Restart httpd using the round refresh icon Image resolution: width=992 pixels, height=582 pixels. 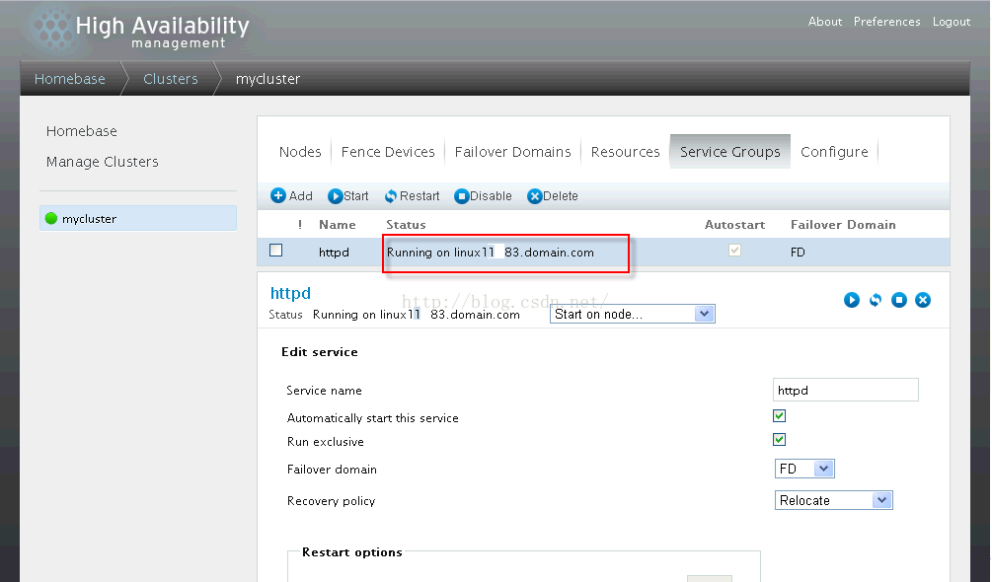(876, 300)
